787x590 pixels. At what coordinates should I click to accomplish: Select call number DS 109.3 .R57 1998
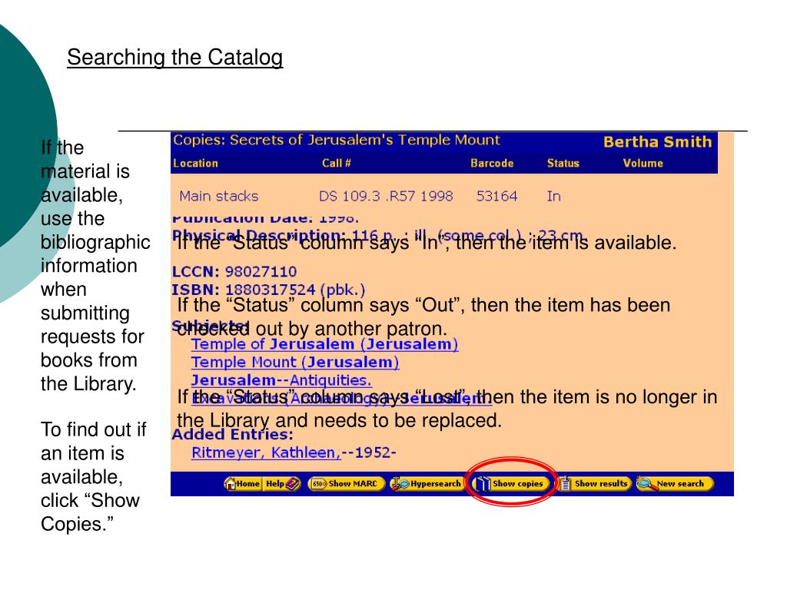[386, 196]
